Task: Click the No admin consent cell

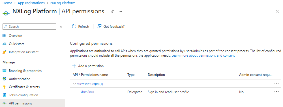Action: click(x=241, y=92)
